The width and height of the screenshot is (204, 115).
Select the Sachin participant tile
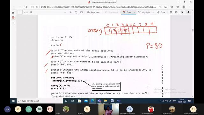(66, 109)
